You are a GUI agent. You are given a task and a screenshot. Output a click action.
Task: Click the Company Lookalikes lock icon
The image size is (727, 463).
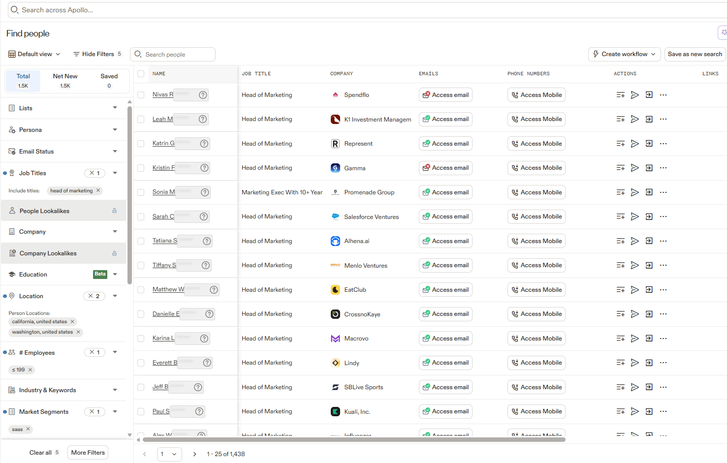pos(114,253)
